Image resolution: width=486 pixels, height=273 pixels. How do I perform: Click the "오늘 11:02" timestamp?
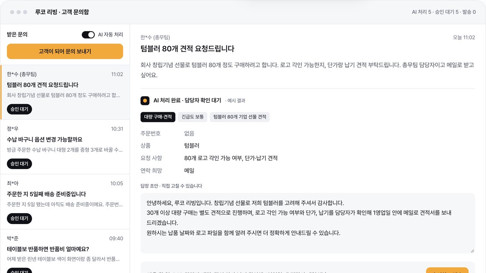(x=464, y=38)
